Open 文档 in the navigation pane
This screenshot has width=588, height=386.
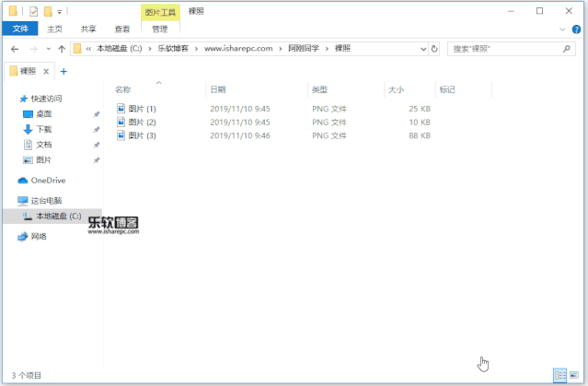(44, 145)
